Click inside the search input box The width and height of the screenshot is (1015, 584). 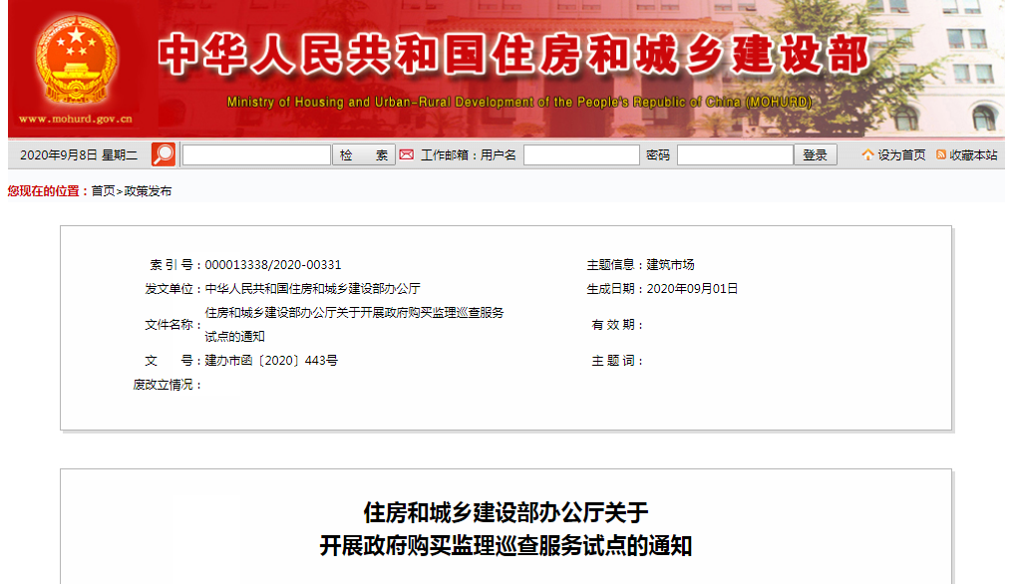point(254,154)
